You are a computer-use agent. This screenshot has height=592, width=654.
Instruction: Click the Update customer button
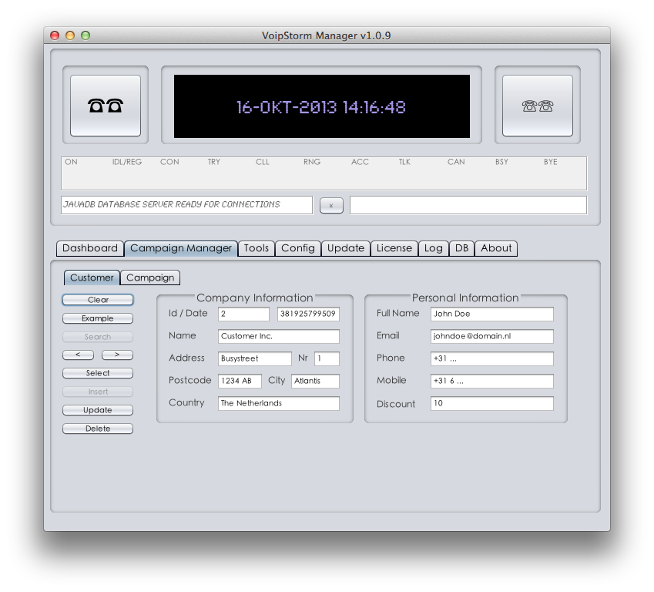pyautogui.click(x=98, y=410)
